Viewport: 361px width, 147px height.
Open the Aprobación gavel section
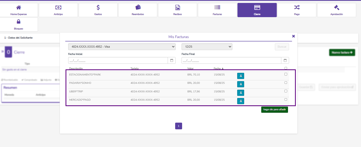coord(336,10)
